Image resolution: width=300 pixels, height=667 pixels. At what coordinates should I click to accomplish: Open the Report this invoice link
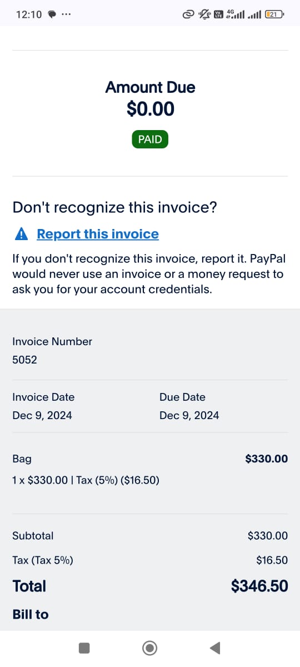[x=98, y=234]
